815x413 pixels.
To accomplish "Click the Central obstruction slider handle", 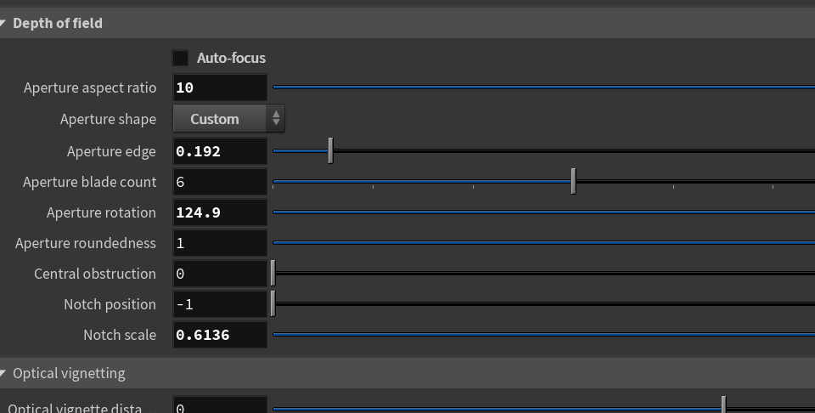I will (x=273, y=274).
